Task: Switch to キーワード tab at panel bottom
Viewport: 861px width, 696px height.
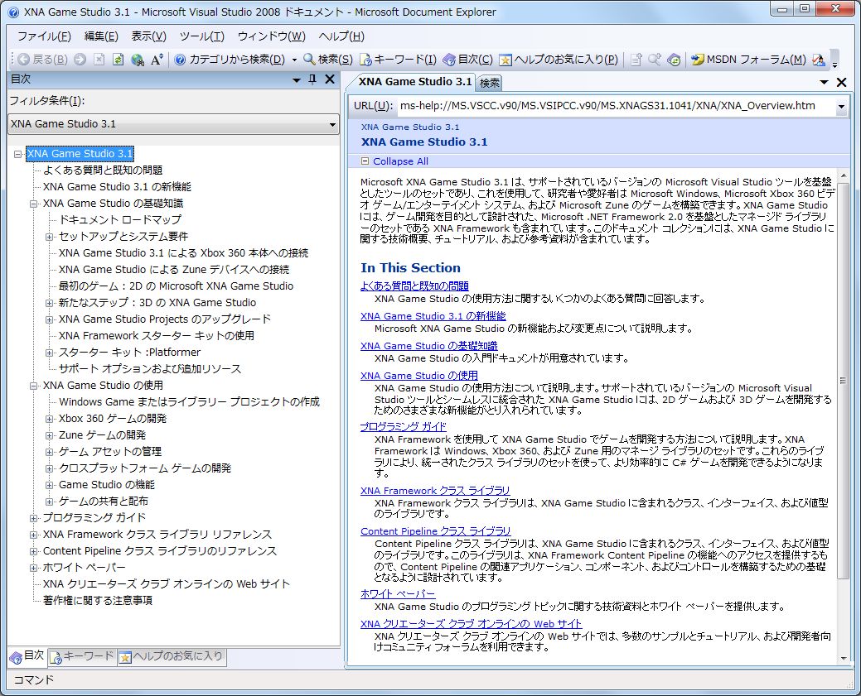Action: 81,657
